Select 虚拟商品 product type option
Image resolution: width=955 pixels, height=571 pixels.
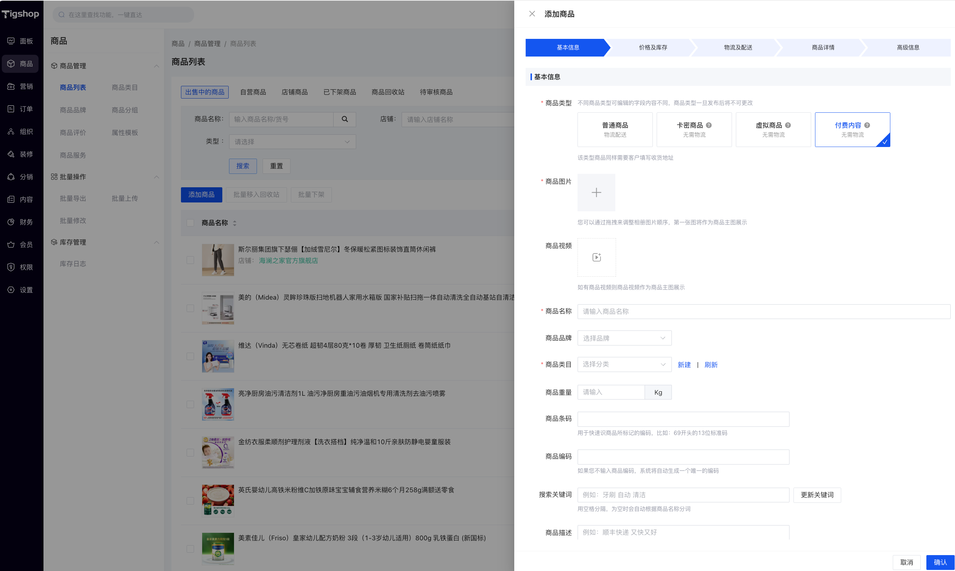click(x=773, y=130)
